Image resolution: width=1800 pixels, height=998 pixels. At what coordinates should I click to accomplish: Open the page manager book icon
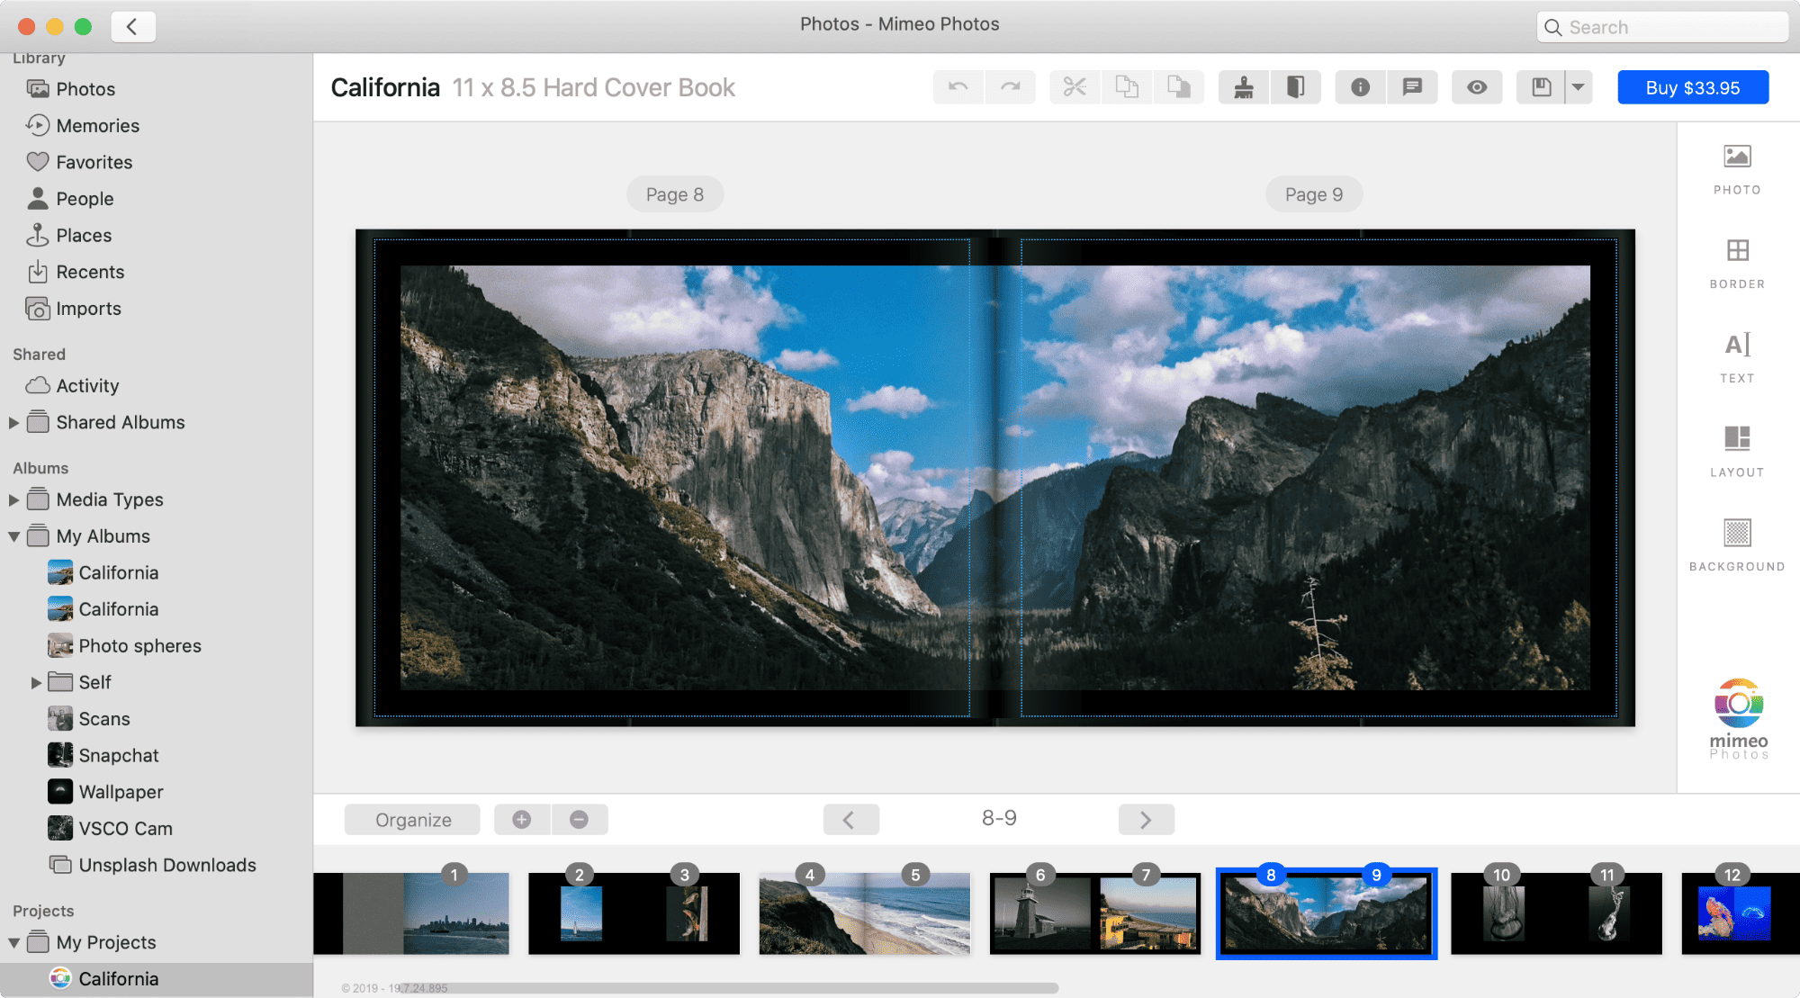(1296, 86)
